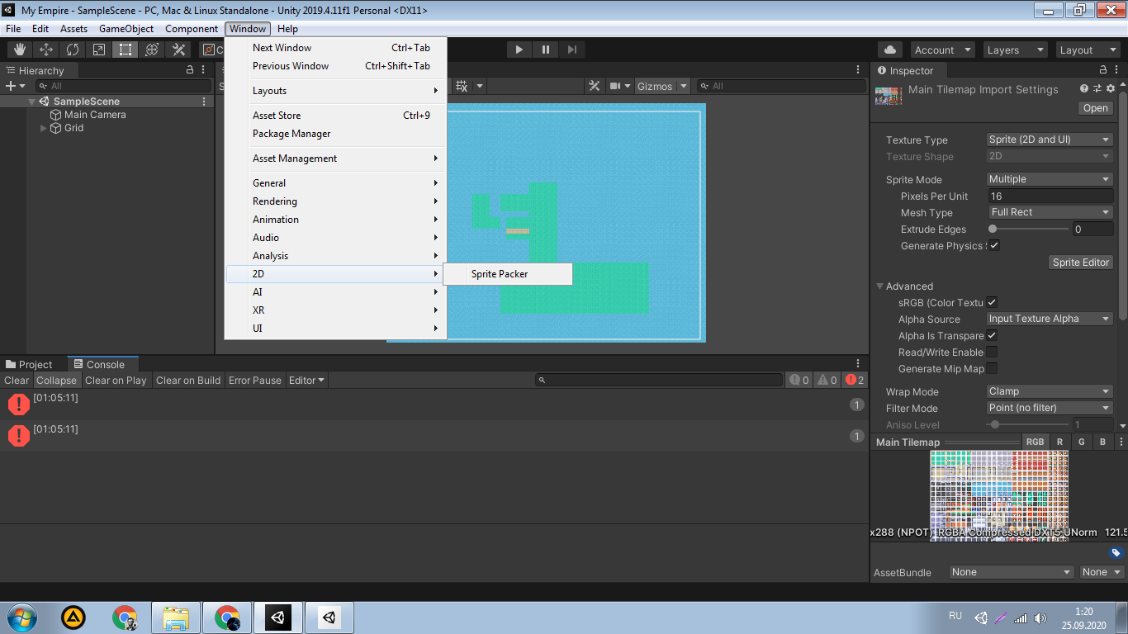
Task: Choose Sprite Packer from 2D submenu
Action: pyautogui.click(x=507, y=274)
